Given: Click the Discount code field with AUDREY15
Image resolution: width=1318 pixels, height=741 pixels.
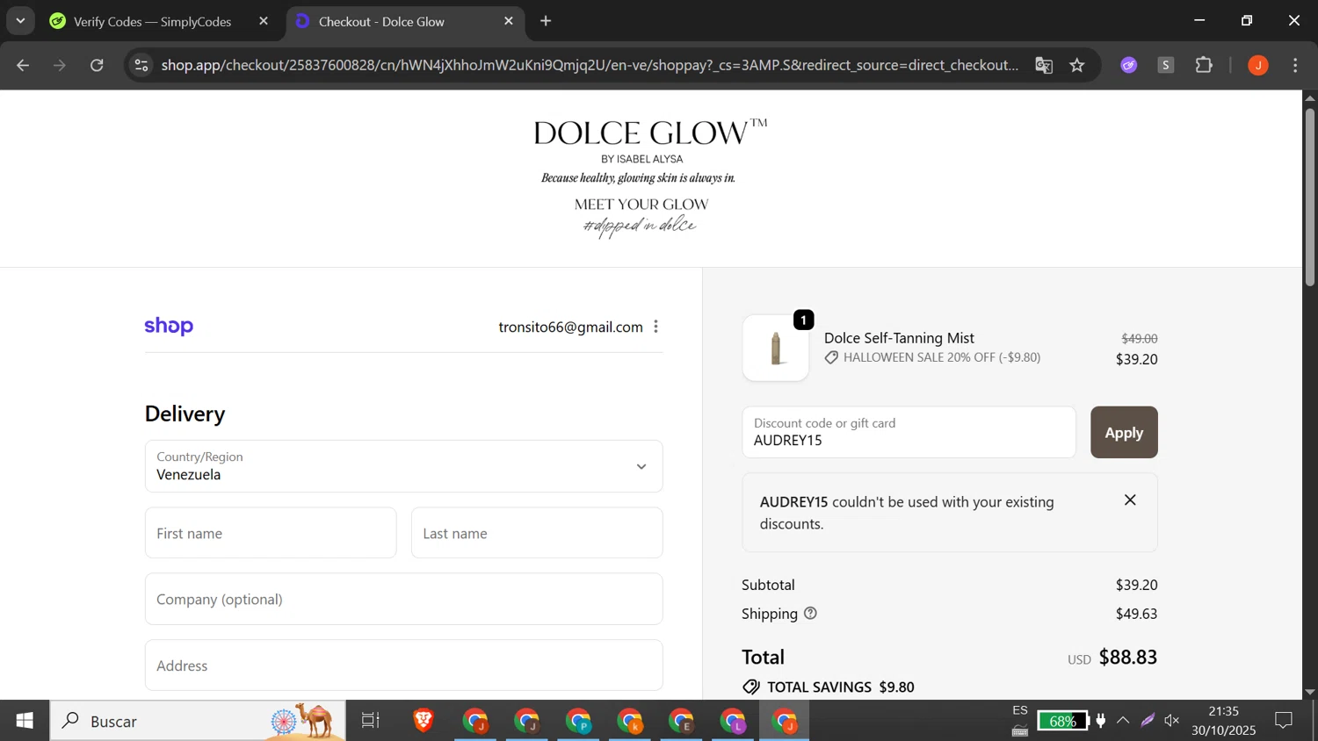Looking at the screenshot, I should [909, 432].
